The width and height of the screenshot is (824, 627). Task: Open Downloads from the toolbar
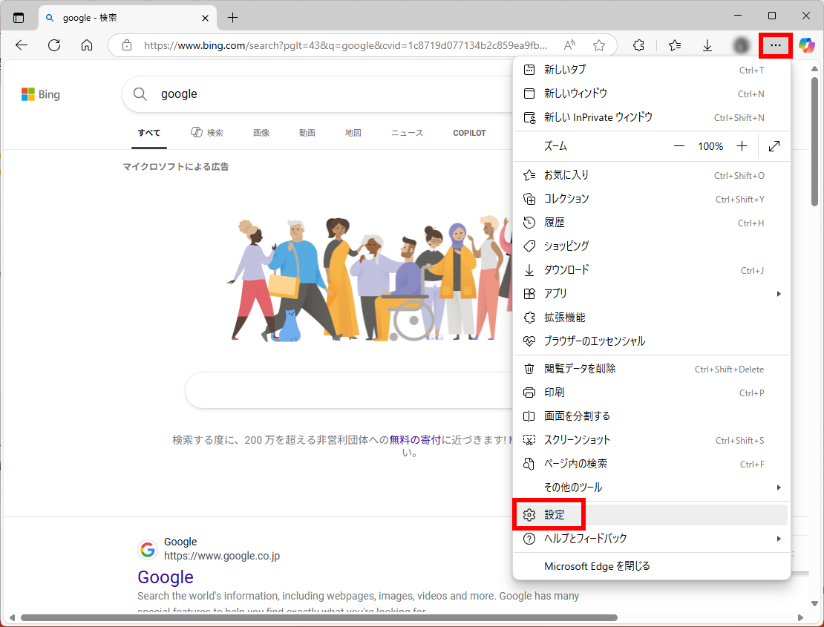point(707,45)
